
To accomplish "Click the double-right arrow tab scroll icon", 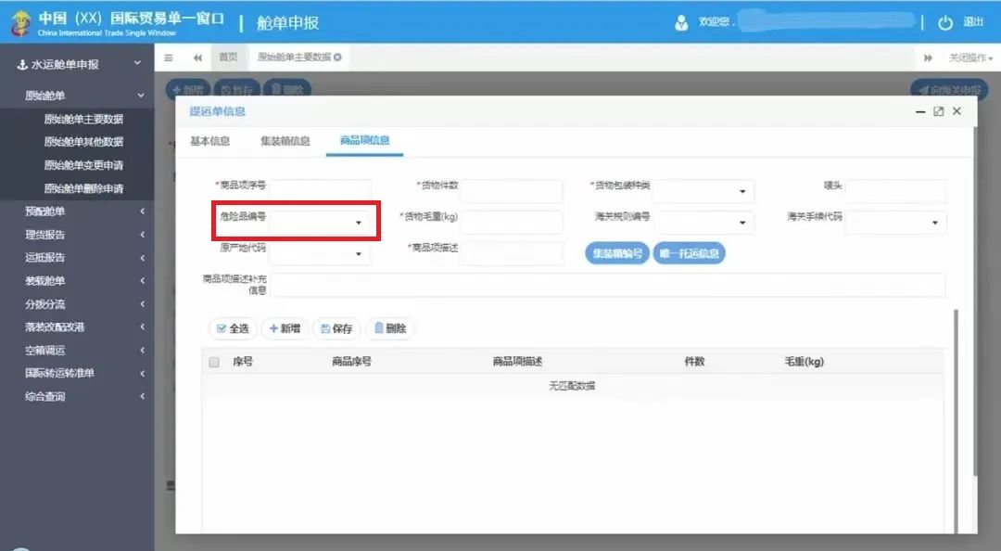I will click(928, 58).
